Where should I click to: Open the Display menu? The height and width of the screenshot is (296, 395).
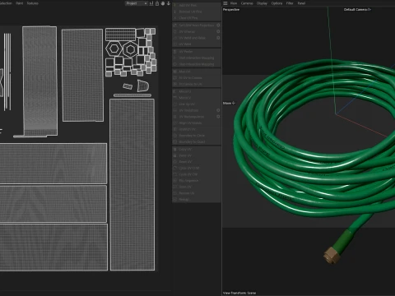click(262, 3)
